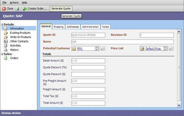
Task: Click the Information page icon in sidebar
Action: click(x=6, y=28)
